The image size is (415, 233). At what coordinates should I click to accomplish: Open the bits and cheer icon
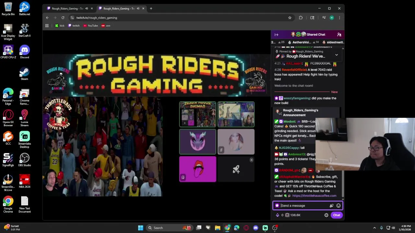[x=331, y=205]
